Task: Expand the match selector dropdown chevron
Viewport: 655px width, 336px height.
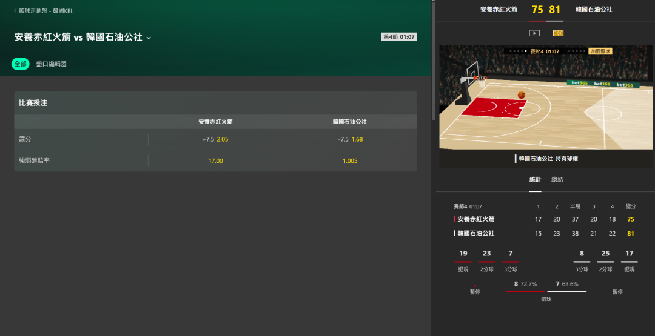Action: click(149, 38)
